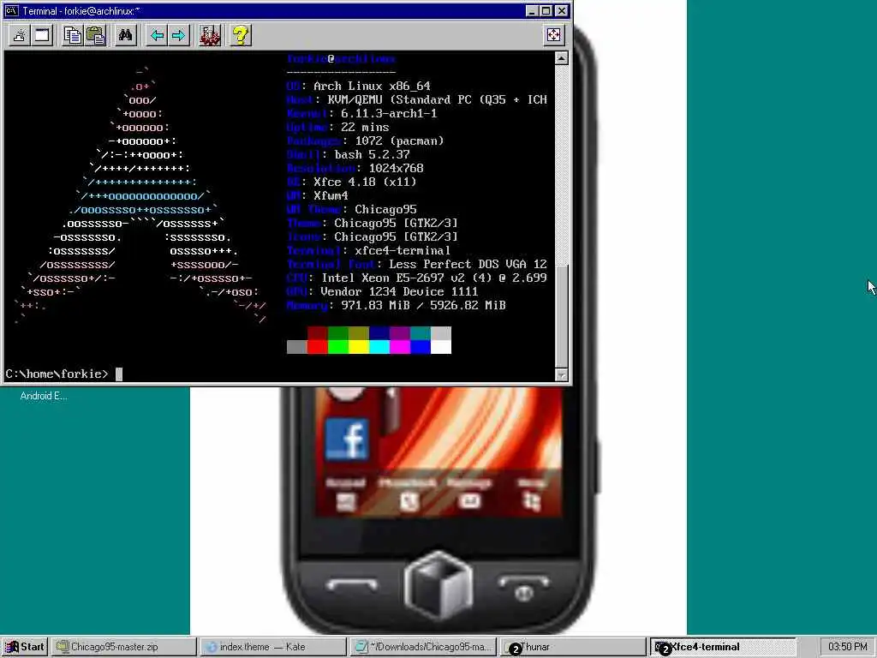This screenshot has height=658, width=877.
Task: Select Xfce4-terminal taskbar button
Action: 722,647
